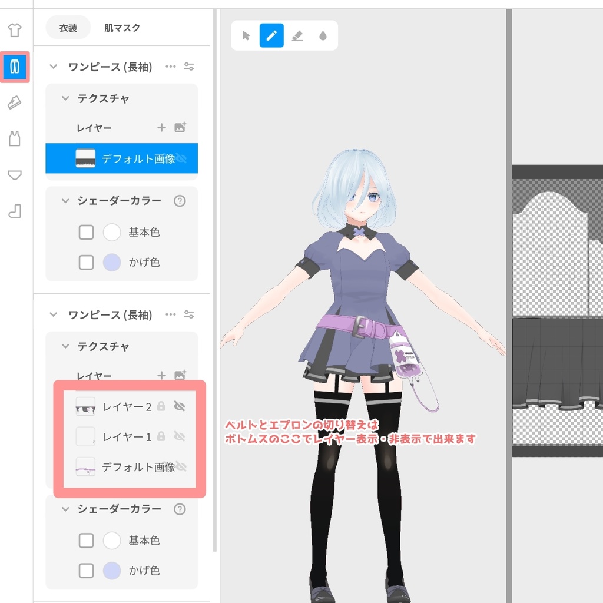Show the hidden レイヤー2 layer

180,406
